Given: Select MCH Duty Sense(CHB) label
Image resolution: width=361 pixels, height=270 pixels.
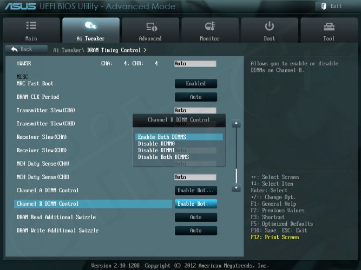Looking at the screenshot, I should click(x=43, y=177).
